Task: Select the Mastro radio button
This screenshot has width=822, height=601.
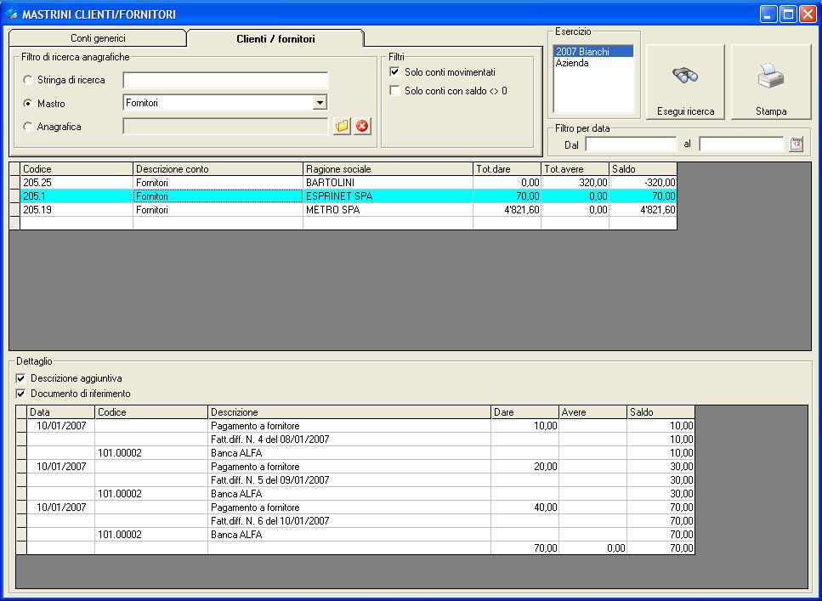Action: click(28, 104)
